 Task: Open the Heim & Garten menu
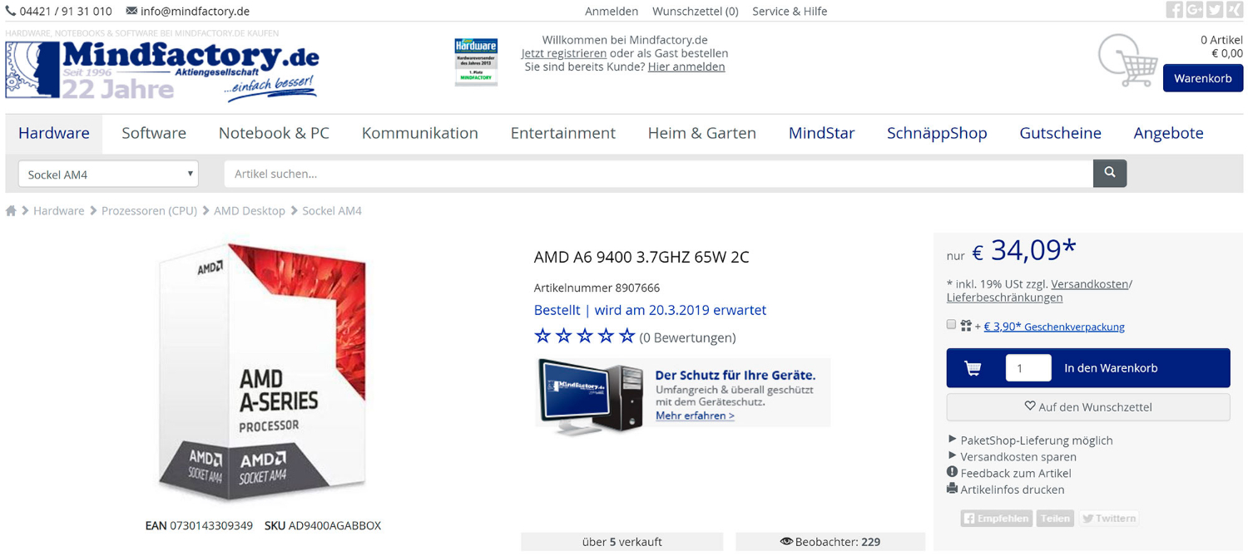(x=702, y=133)
